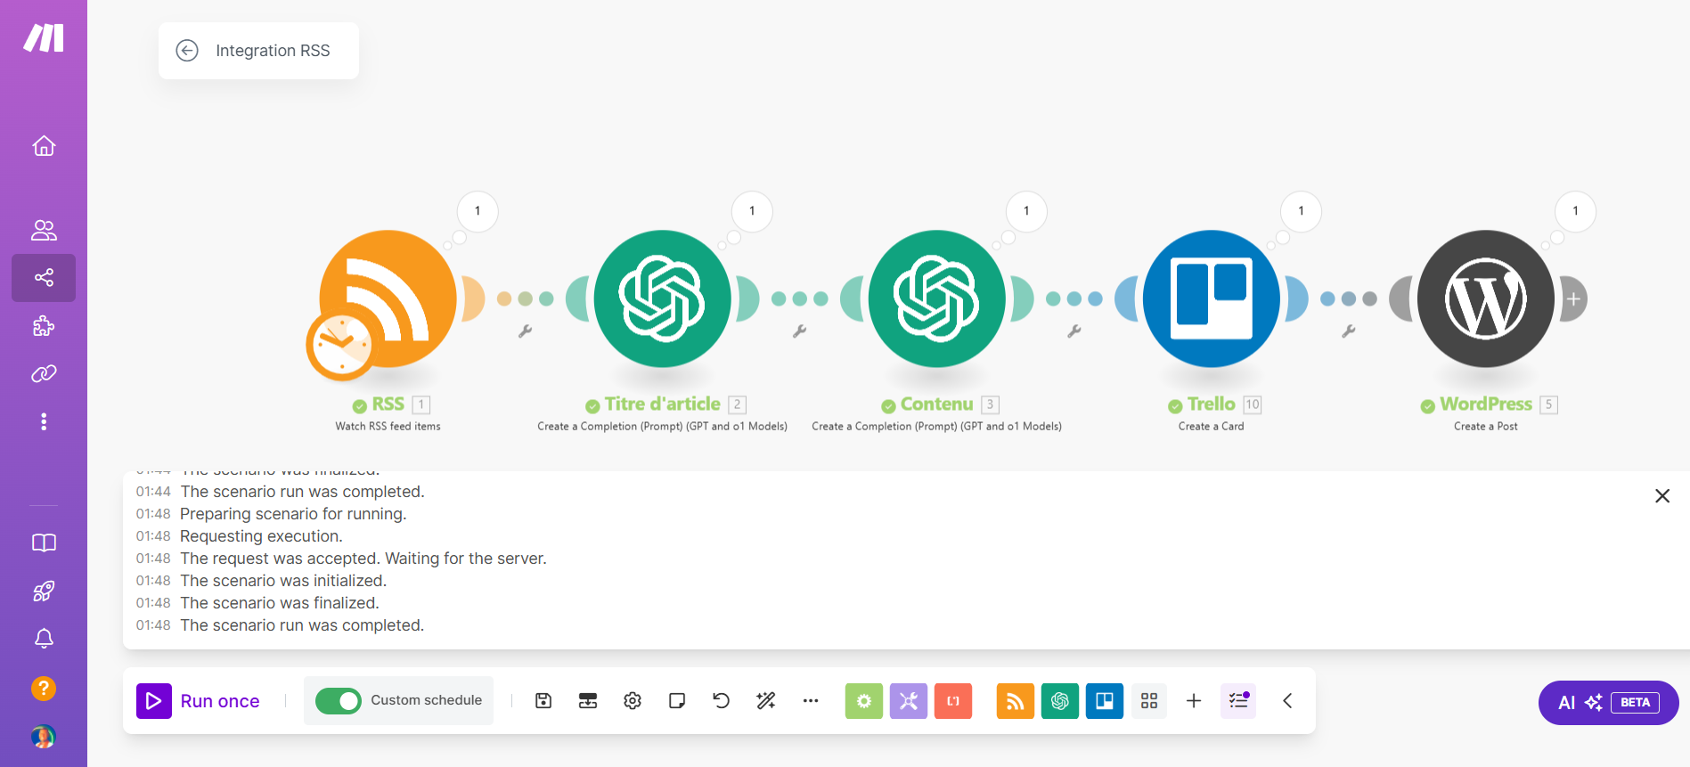
Task: Click the WordPress module label
Action: point(1486,404)
